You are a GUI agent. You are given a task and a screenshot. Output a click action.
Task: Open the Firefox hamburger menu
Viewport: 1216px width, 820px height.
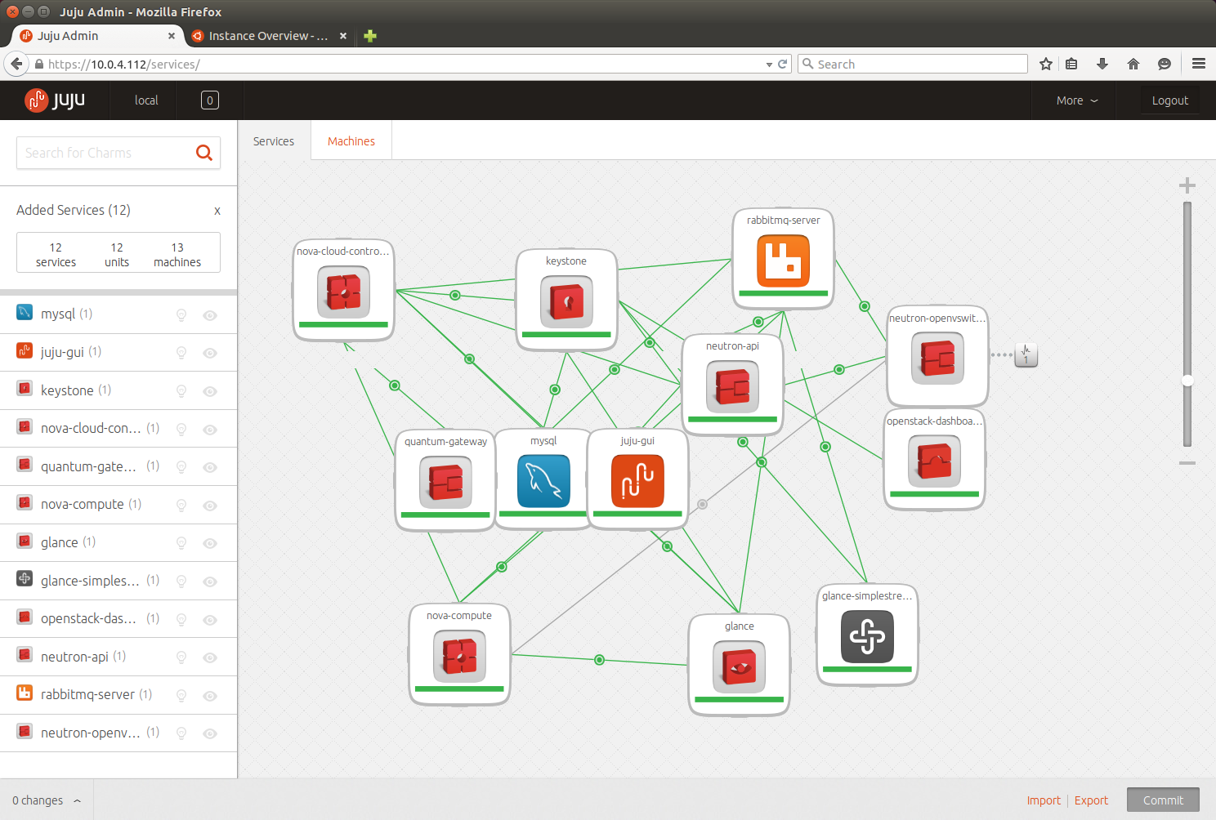(x=1199, y=64)
